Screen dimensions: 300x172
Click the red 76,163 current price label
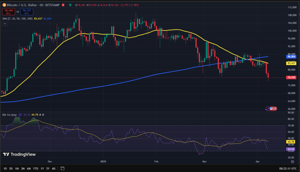pos(291,77)
